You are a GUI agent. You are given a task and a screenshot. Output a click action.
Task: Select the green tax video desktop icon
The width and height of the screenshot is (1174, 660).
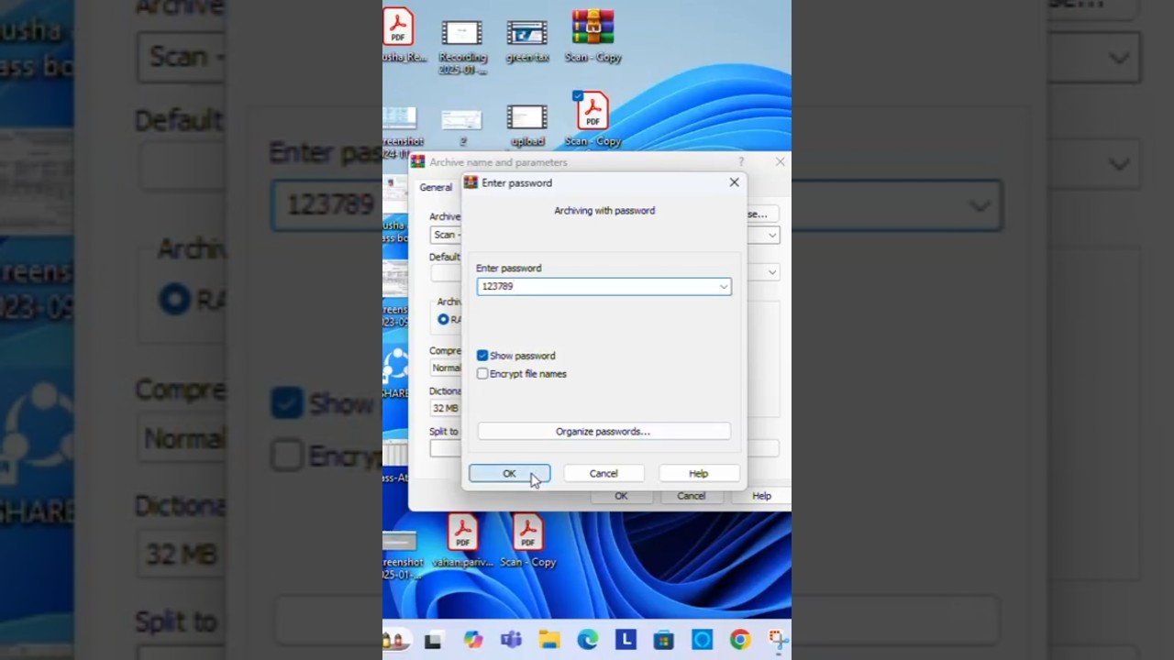click(x=526, y=40)
